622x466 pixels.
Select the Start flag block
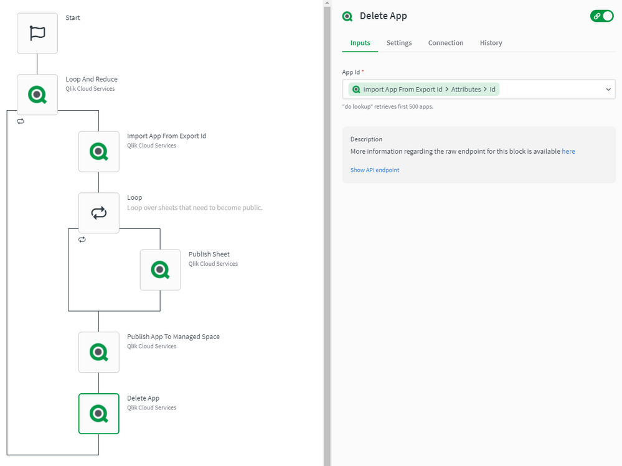(x=37, y=34)
